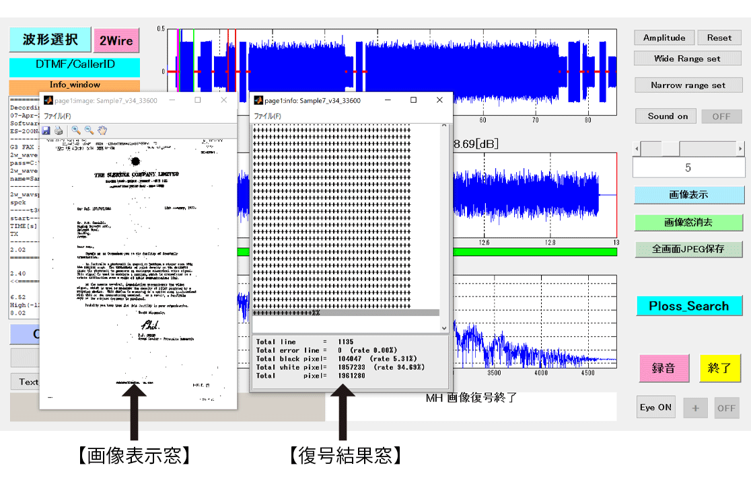This screenshot has height=484, width=751.
Task: Click the info window scrollbar down arrow
Action: click(444, 328)
